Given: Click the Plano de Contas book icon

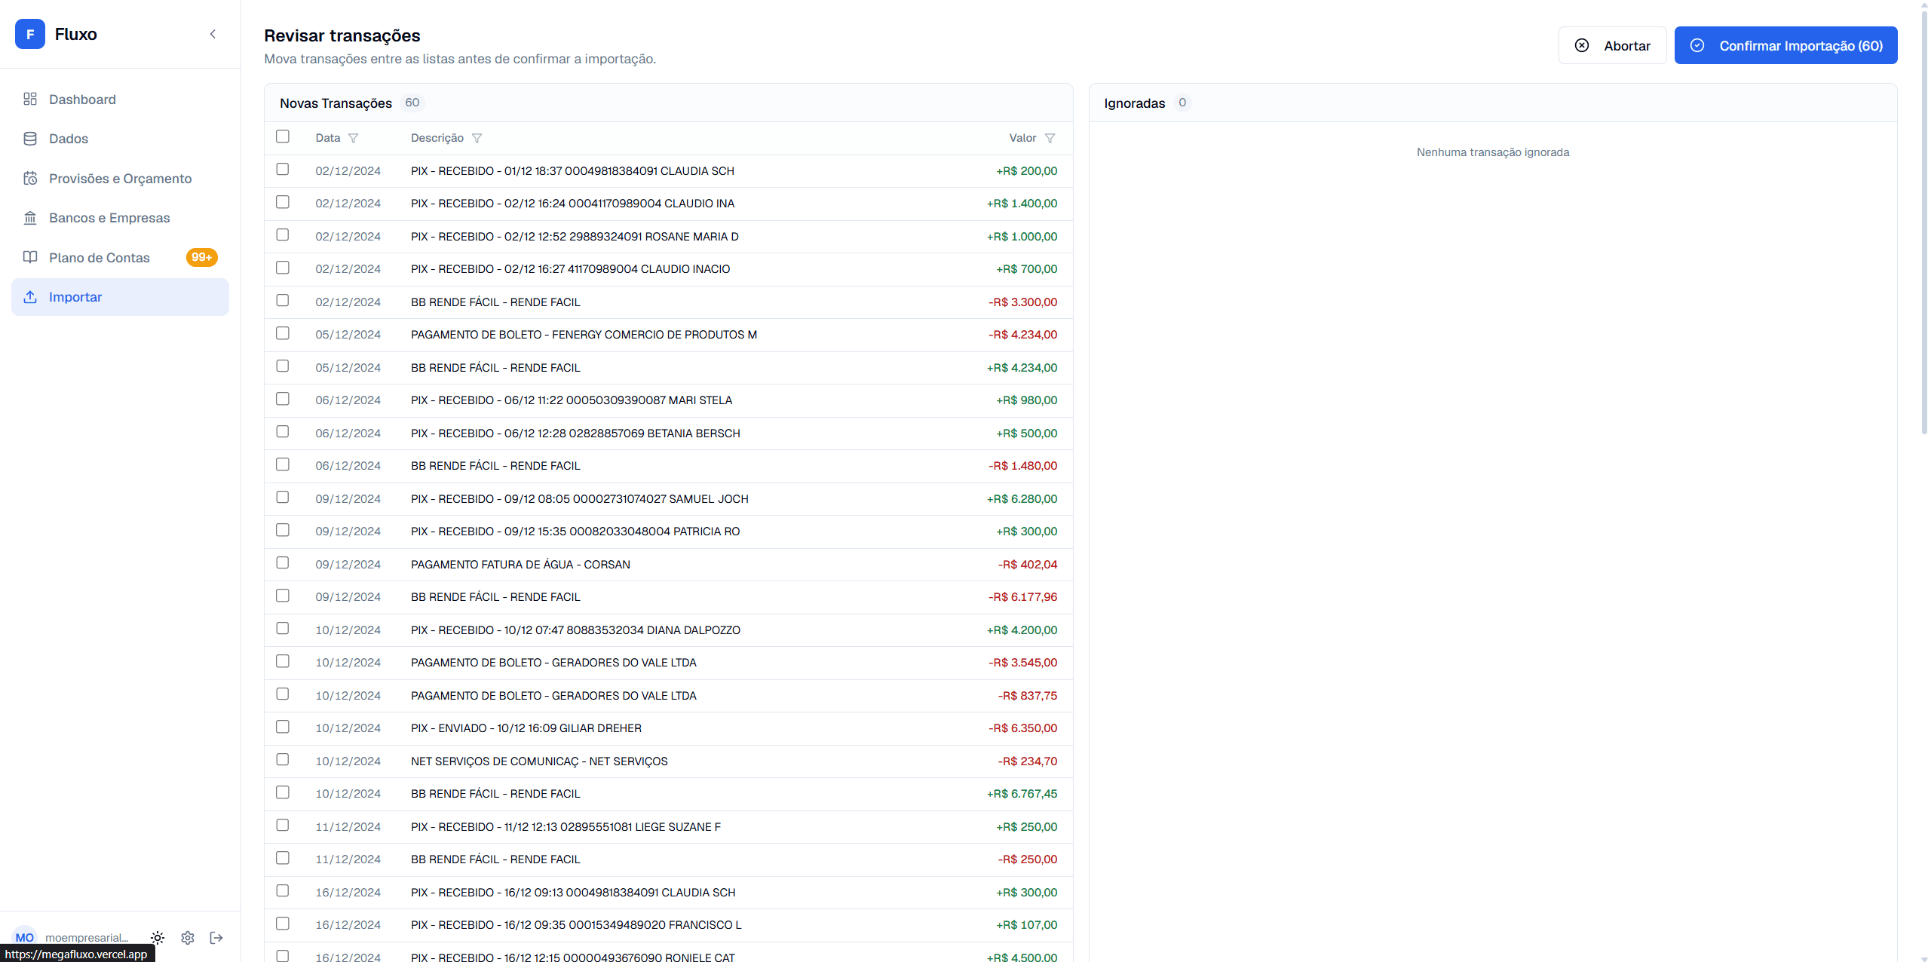Looking at the screenshot, I should tap(30, 257).
